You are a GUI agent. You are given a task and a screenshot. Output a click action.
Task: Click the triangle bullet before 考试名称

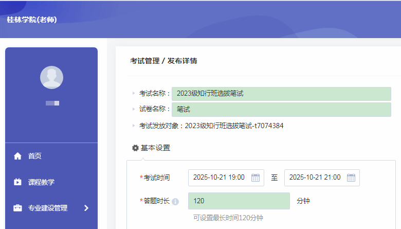coord(134,94)
